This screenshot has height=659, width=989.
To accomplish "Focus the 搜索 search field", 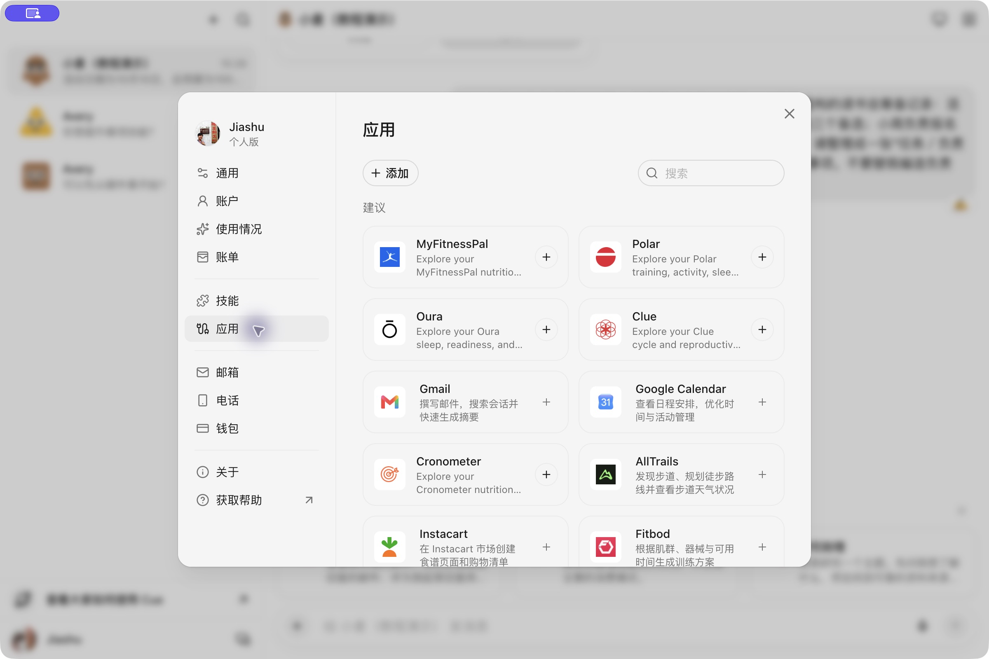I will point(710,173).
